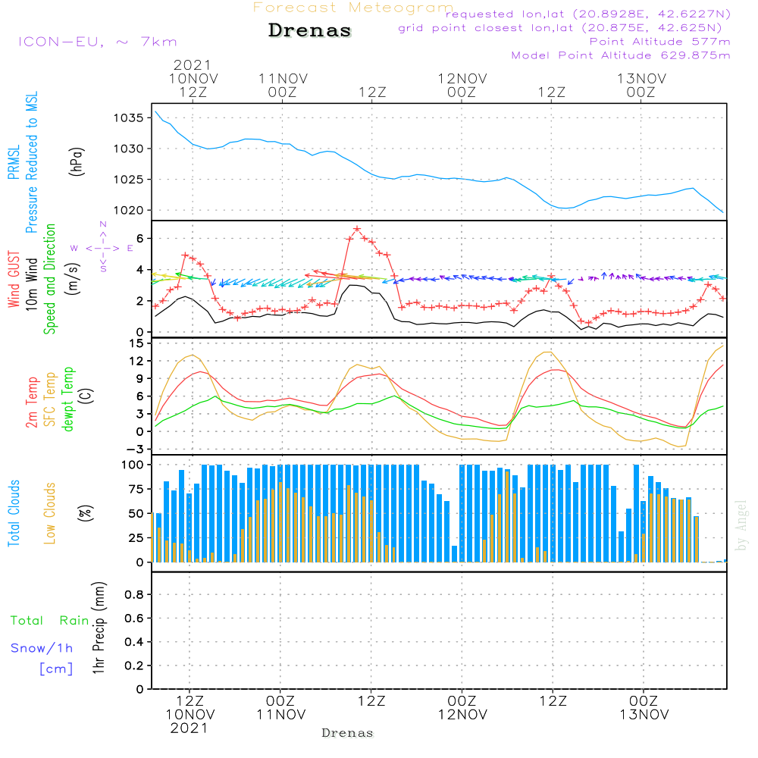The width and height of the screenshot is (758, 758).
Task: Select the 0.2 precipitation tick value
Action: pos(134,666)
